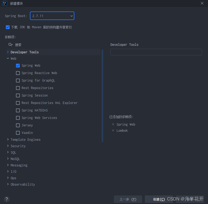Click the IntelliJ logo in title bar
The image size is (208, 204).
coord(5,3)
